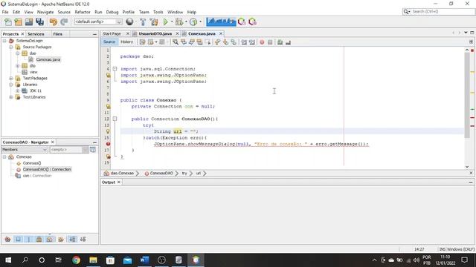Expand the dto package node
The image size is (476, 267).
[x=18, y=66]
